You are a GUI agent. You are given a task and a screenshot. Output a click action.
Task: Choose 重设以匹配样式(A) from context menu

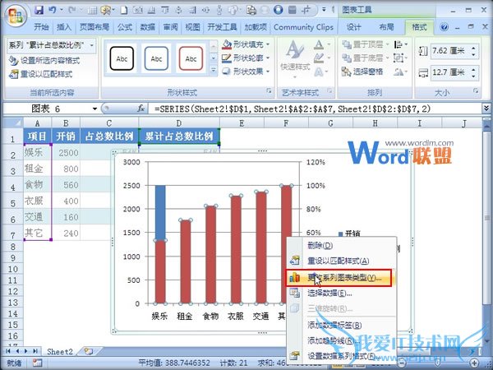[341, 261]
